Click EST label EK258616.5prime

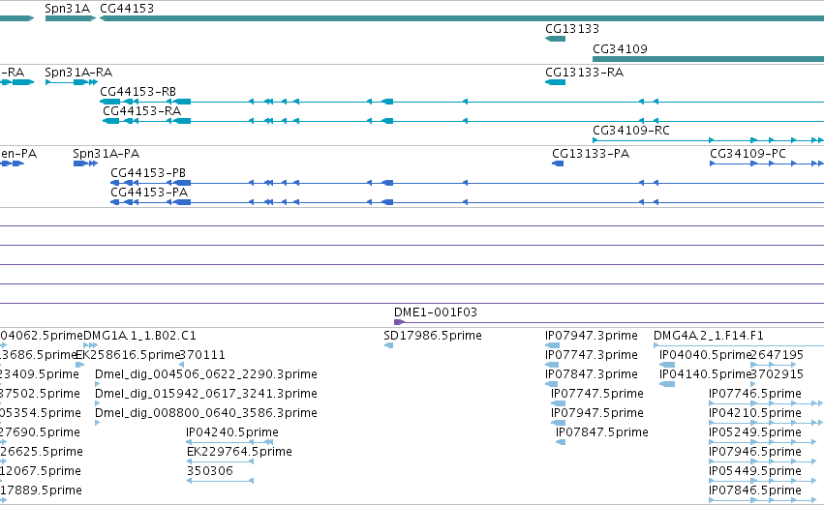point(128,355)
